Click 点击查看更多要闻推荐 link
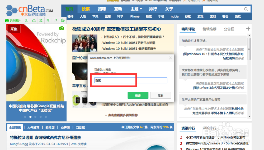The height and width of the screenshot is (150, 264). [x=121, y=115]
